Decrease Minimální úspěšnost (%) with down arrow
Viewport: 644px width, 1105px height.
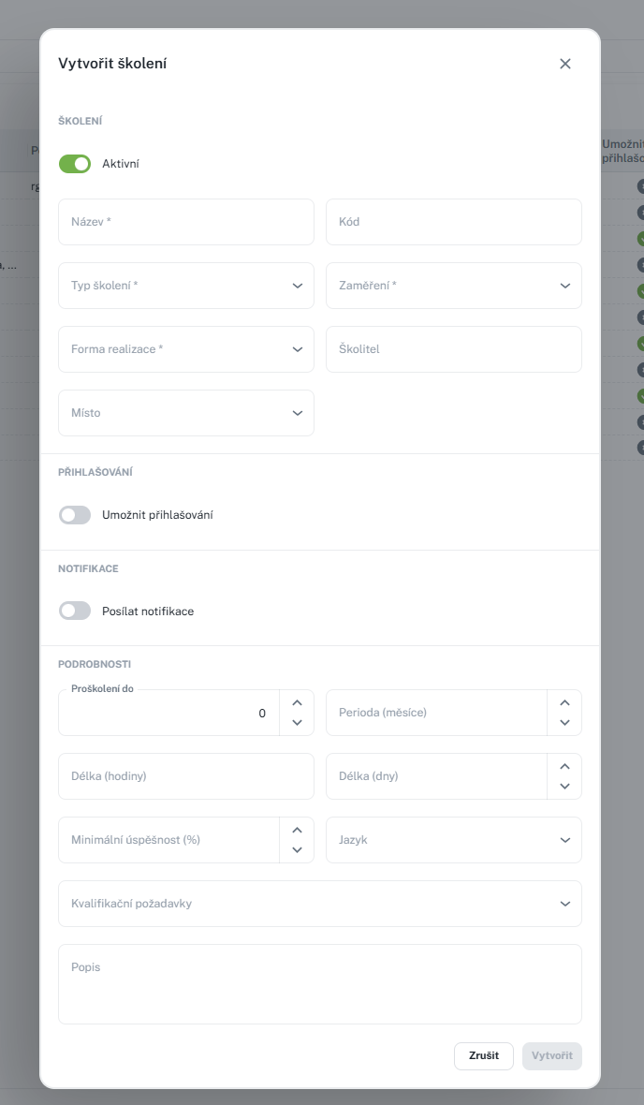pyautogui.click(x=298, y=850)
